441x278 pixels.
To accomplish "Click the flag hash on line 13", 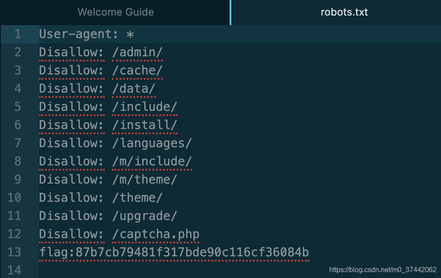I will (x=192, y=252).
